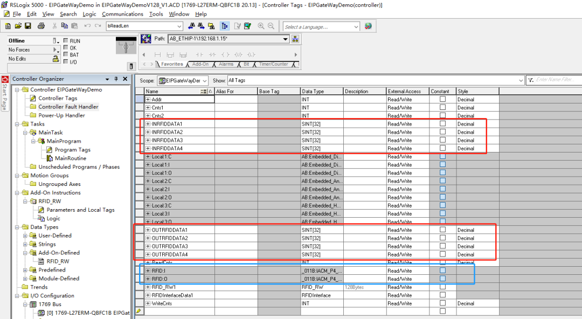
Task: Click the RSWho network browse icon
Action: [295, 39]
